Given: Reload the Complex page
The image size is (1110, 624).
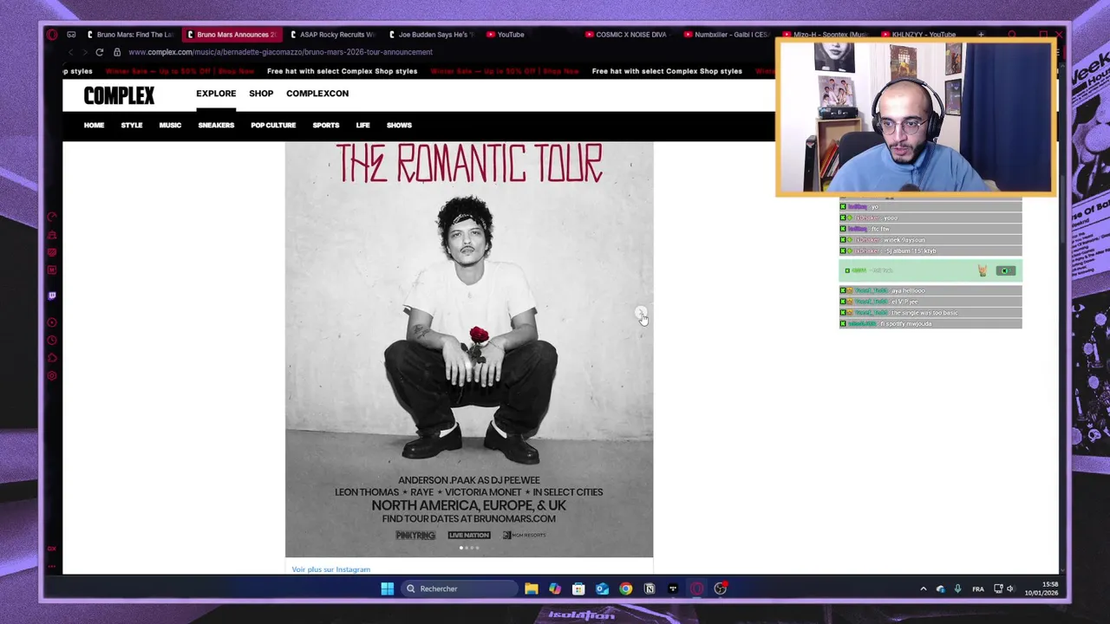Looking at the screenshot, I should pos(100,52).
